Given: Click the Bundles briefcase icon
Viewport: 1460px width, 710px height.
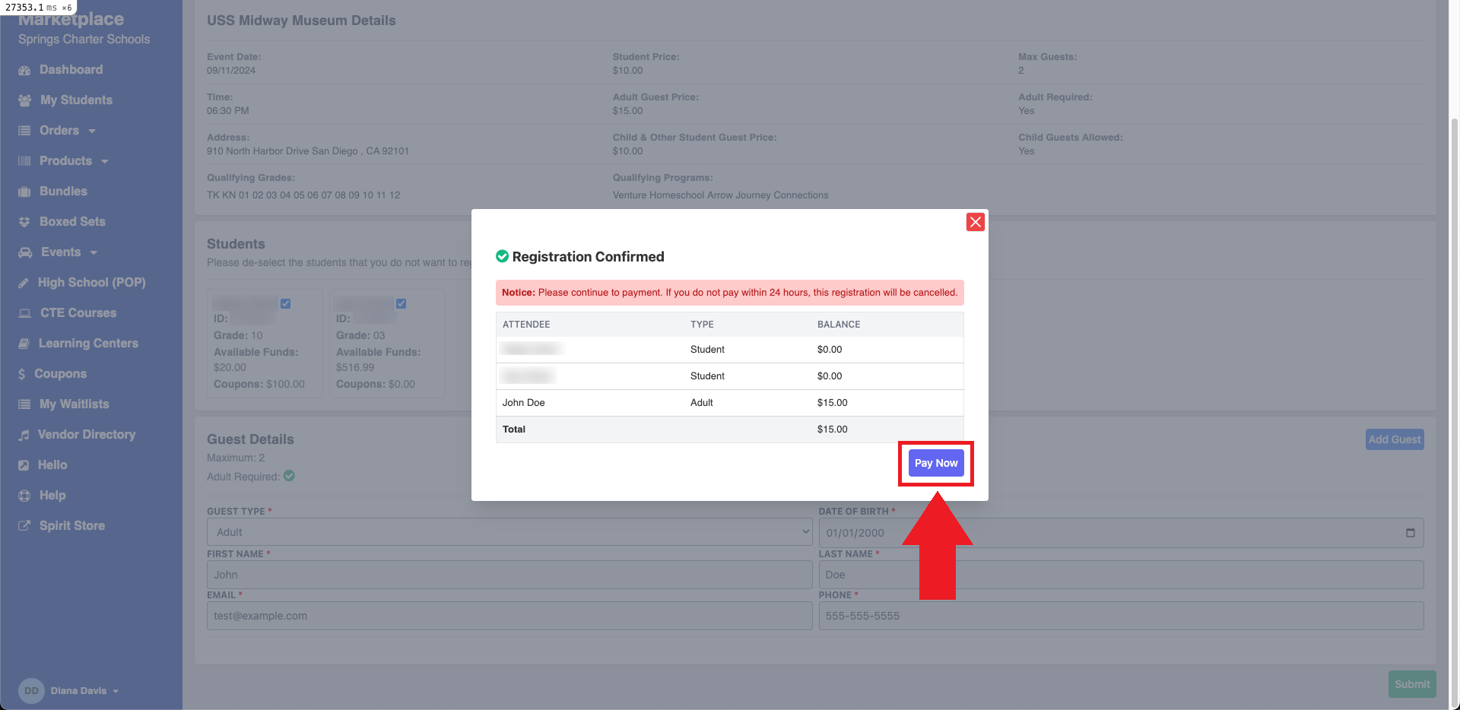Looking at the screenshot, I should tap(24, 192).
